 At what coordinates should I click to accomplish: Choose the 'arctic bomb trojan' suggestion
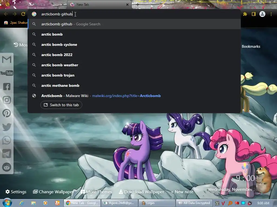click(134, 75)
